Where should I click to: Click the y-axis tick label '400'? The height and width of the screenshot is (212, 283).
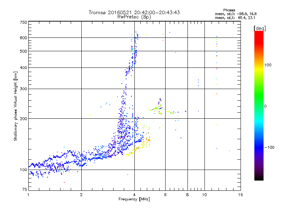click(23, 68)
